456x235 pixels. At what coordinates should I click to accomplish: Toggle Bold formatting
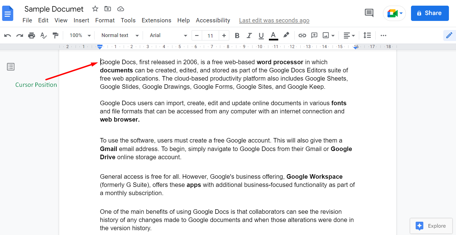point(237,35)
